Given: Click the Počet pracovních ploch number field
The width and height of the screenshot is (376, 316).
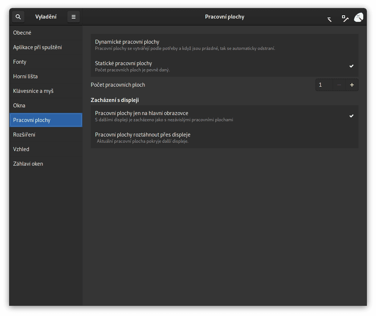Looking at the screenshot, I should [x=324, y=85].
